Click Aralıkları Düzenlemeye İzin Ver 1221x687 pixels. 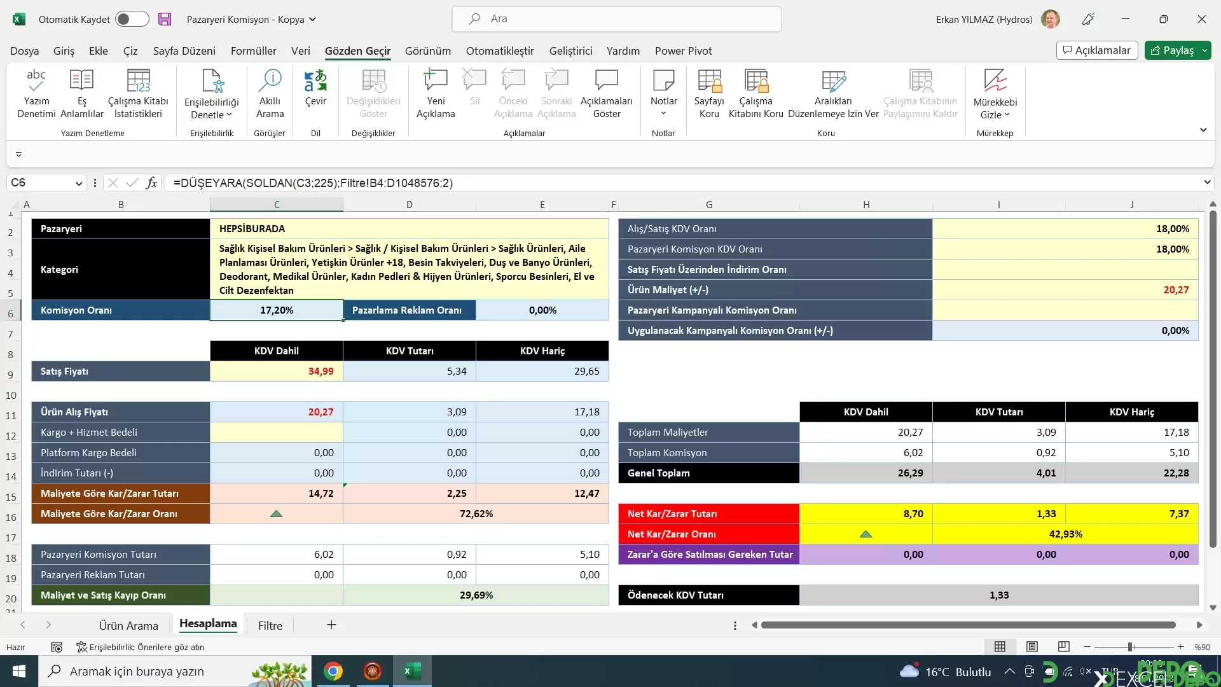point(833,94)
